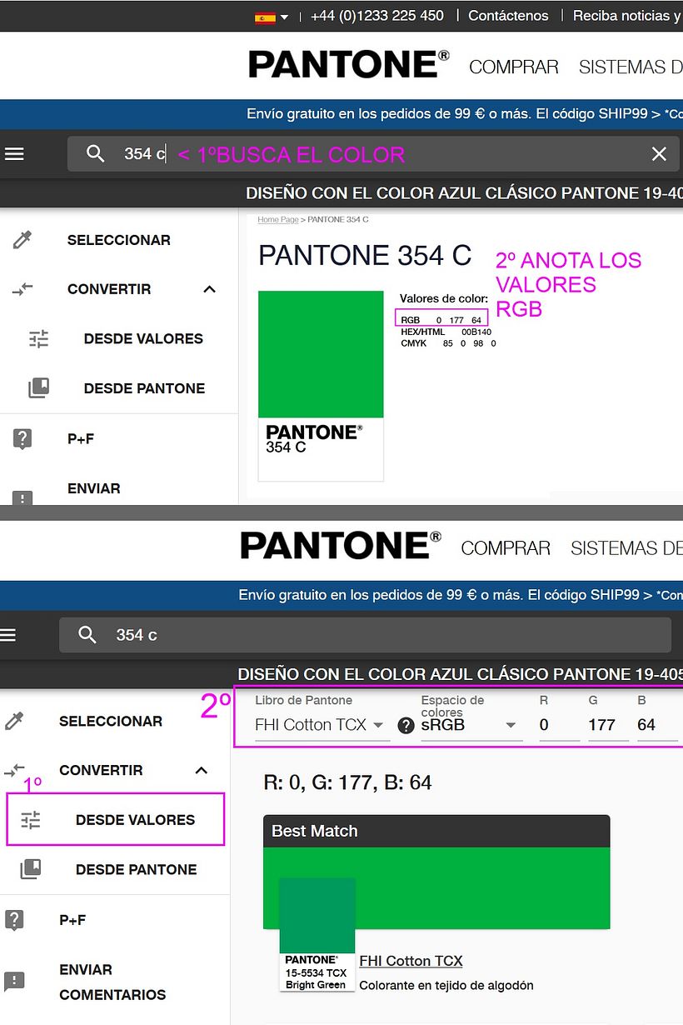
Task: Follow the Home Page breadcrumb link
Action: pos(278,219)
